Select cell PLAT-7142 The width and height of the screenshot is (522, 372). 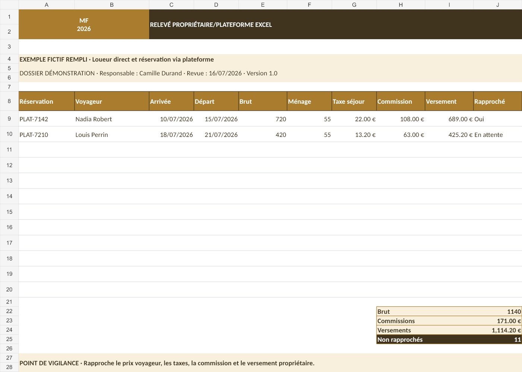[47, 119]
